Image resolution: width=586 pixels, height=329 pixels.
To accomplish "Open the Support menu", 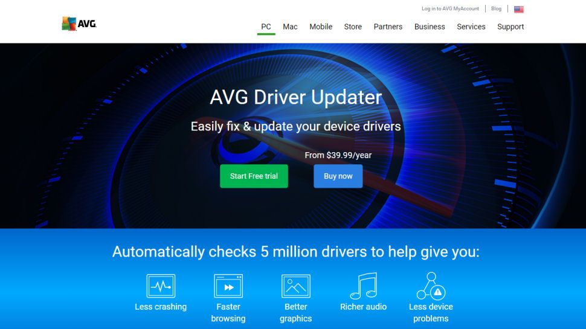I will [x=510, y=27].
